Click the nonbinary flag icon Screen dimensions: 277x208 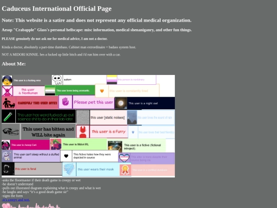pyautogui.click(x=112, y=80)
